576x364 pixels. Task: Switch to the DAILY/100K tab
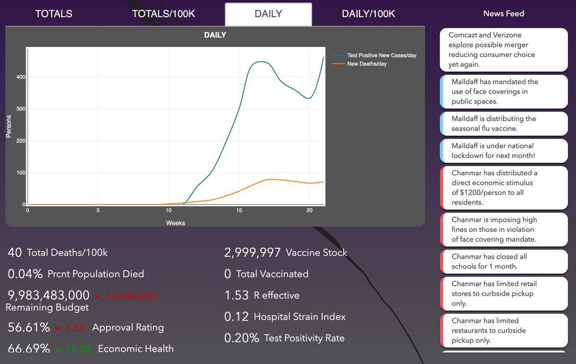pos(369,14)
